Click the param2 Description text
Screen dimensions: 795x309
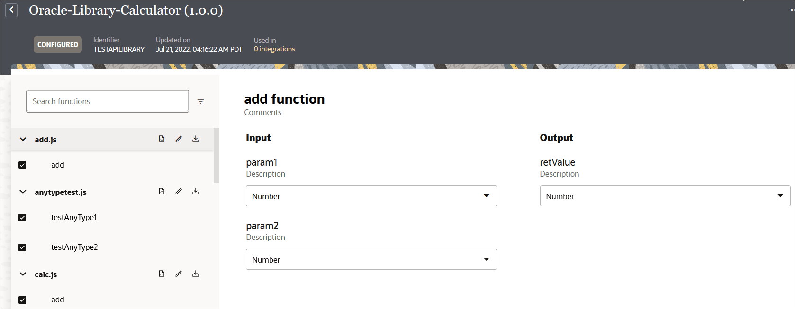(x=265, y=237)
